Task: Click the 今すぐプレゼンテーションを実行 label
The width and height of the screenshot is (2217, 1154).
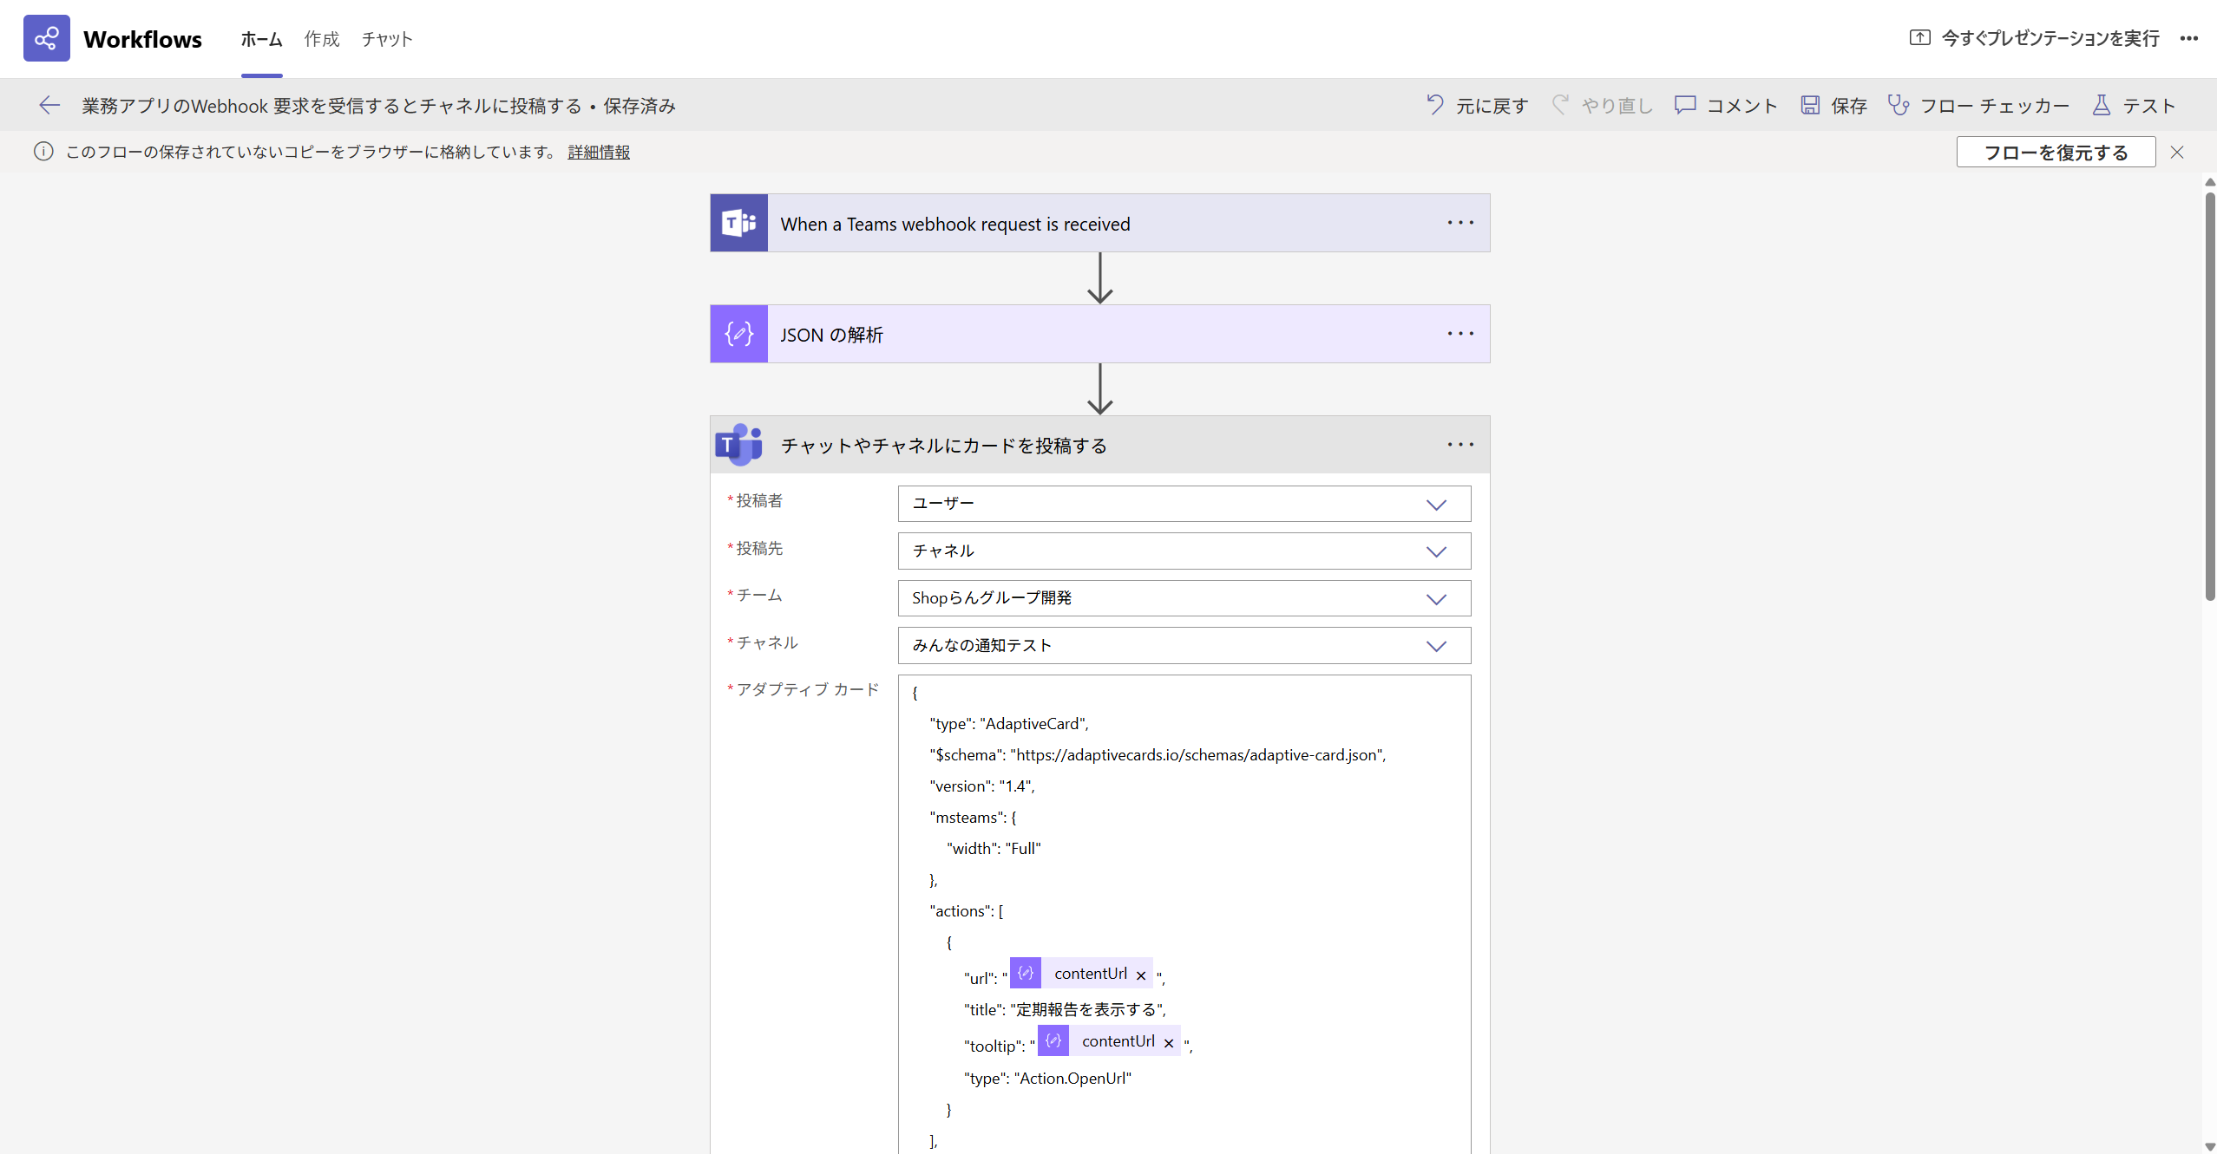Action: click(2050, 38)
